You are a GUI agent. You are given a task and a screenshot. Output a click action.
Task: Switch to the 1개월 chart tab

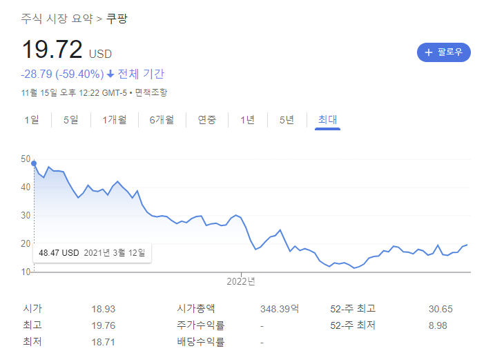115,120
